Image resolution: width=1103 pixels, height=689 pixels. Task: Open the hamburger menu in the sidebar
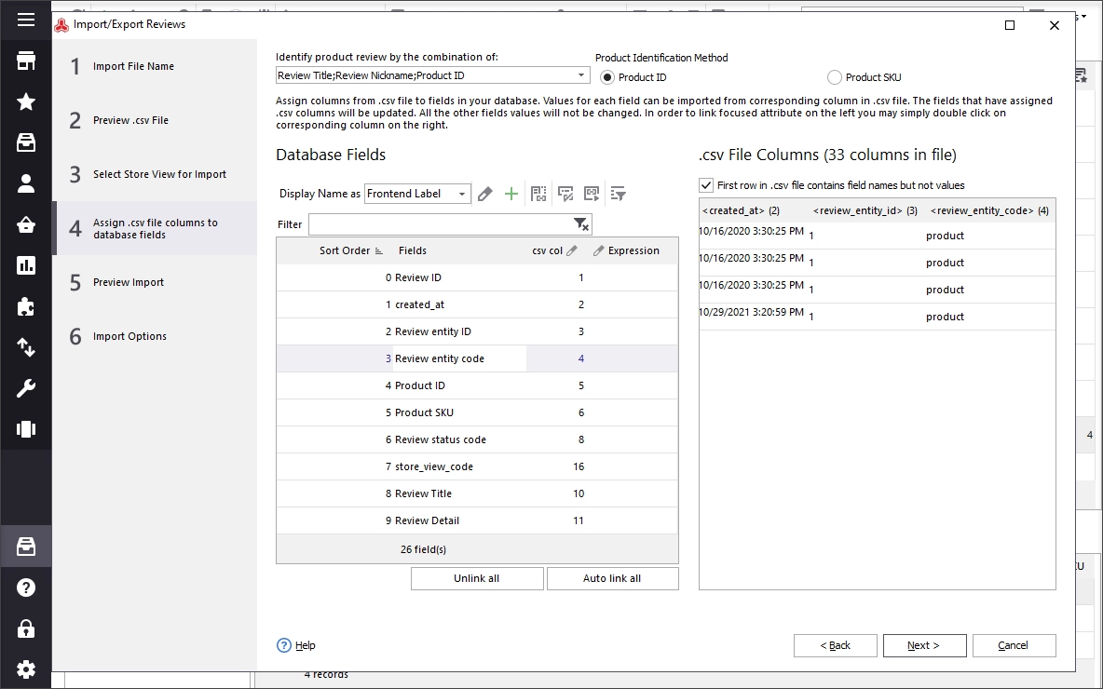tap(26, 20)
